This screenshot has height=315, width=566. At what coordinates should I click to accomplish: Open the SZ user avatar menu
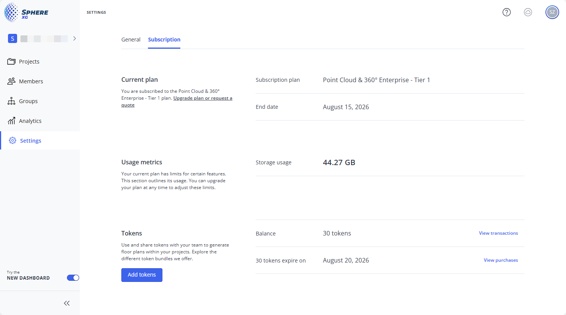(x=552, y=12)
